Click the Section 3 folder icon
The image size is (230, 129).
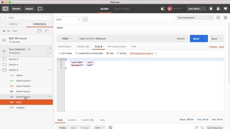4,59
